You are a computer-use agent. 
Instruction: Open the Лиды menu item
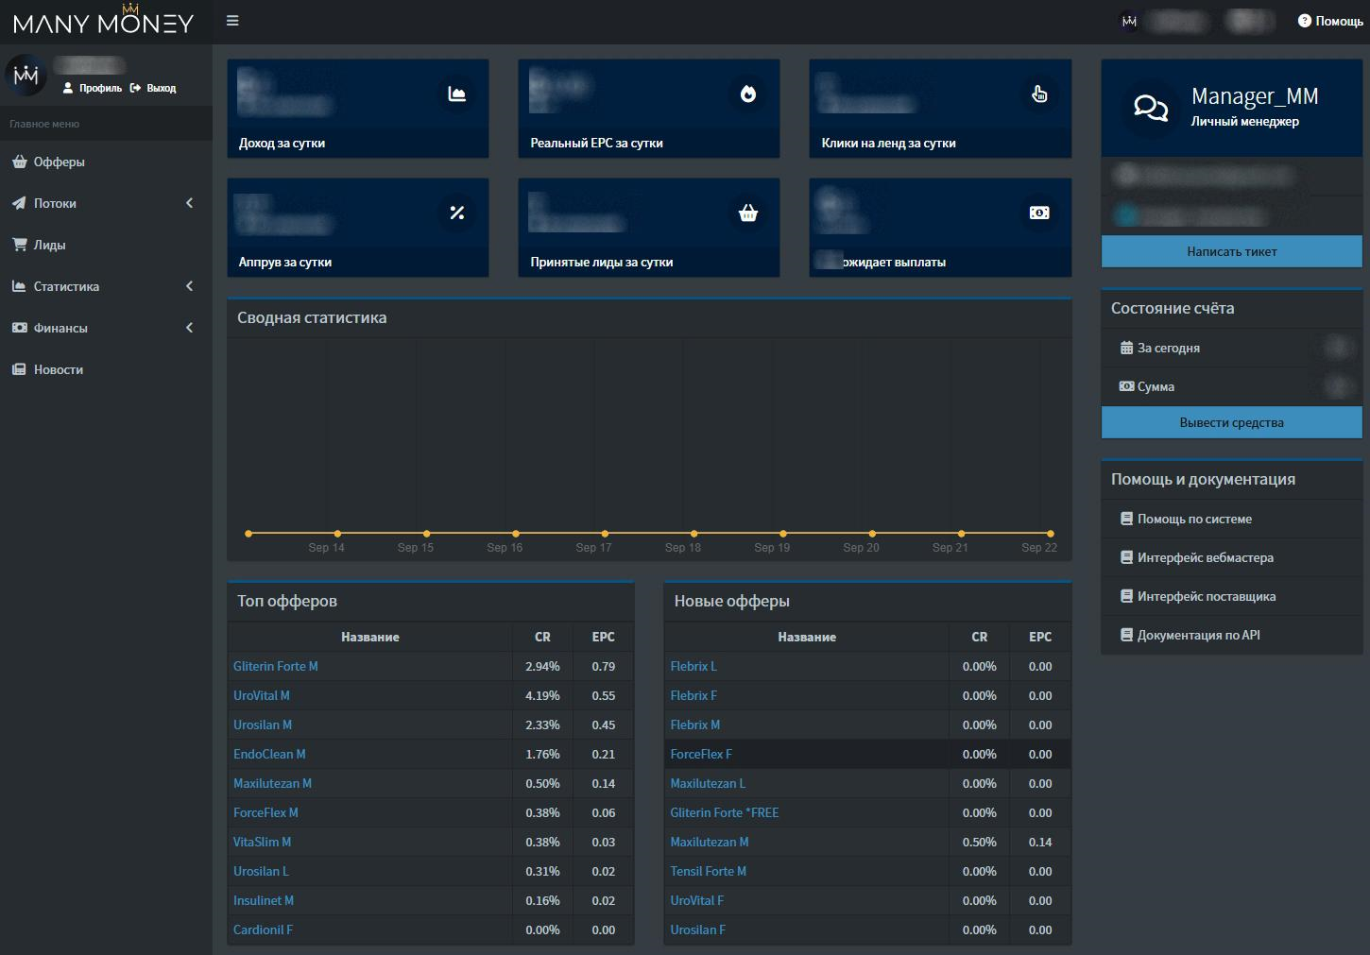pyautogui.click(x=49, y=245)
